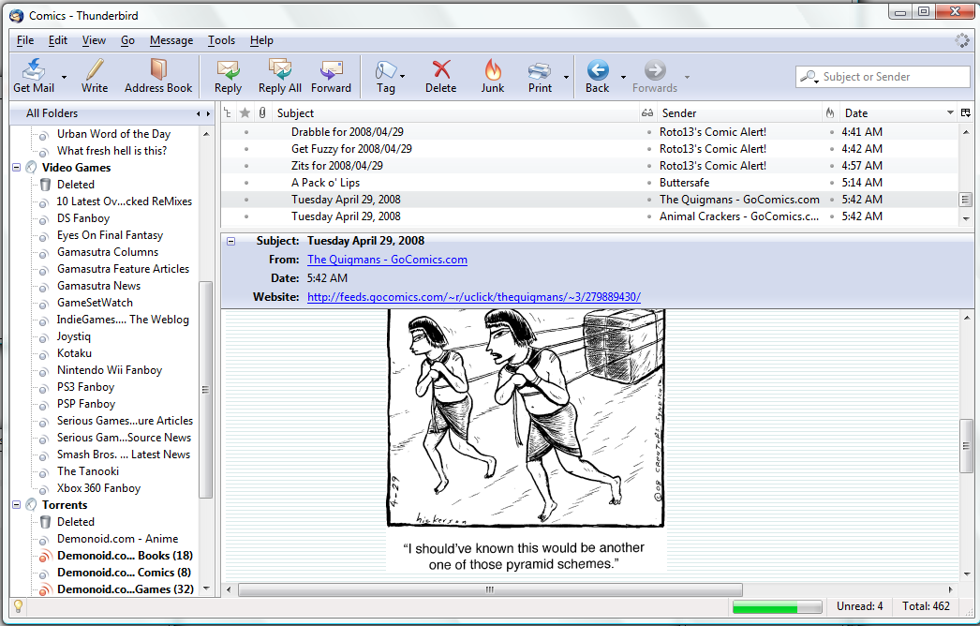The image size is (980, 626).
Task: Open the Edit menu
Action: pyautogui.click(x=57, y=40)
